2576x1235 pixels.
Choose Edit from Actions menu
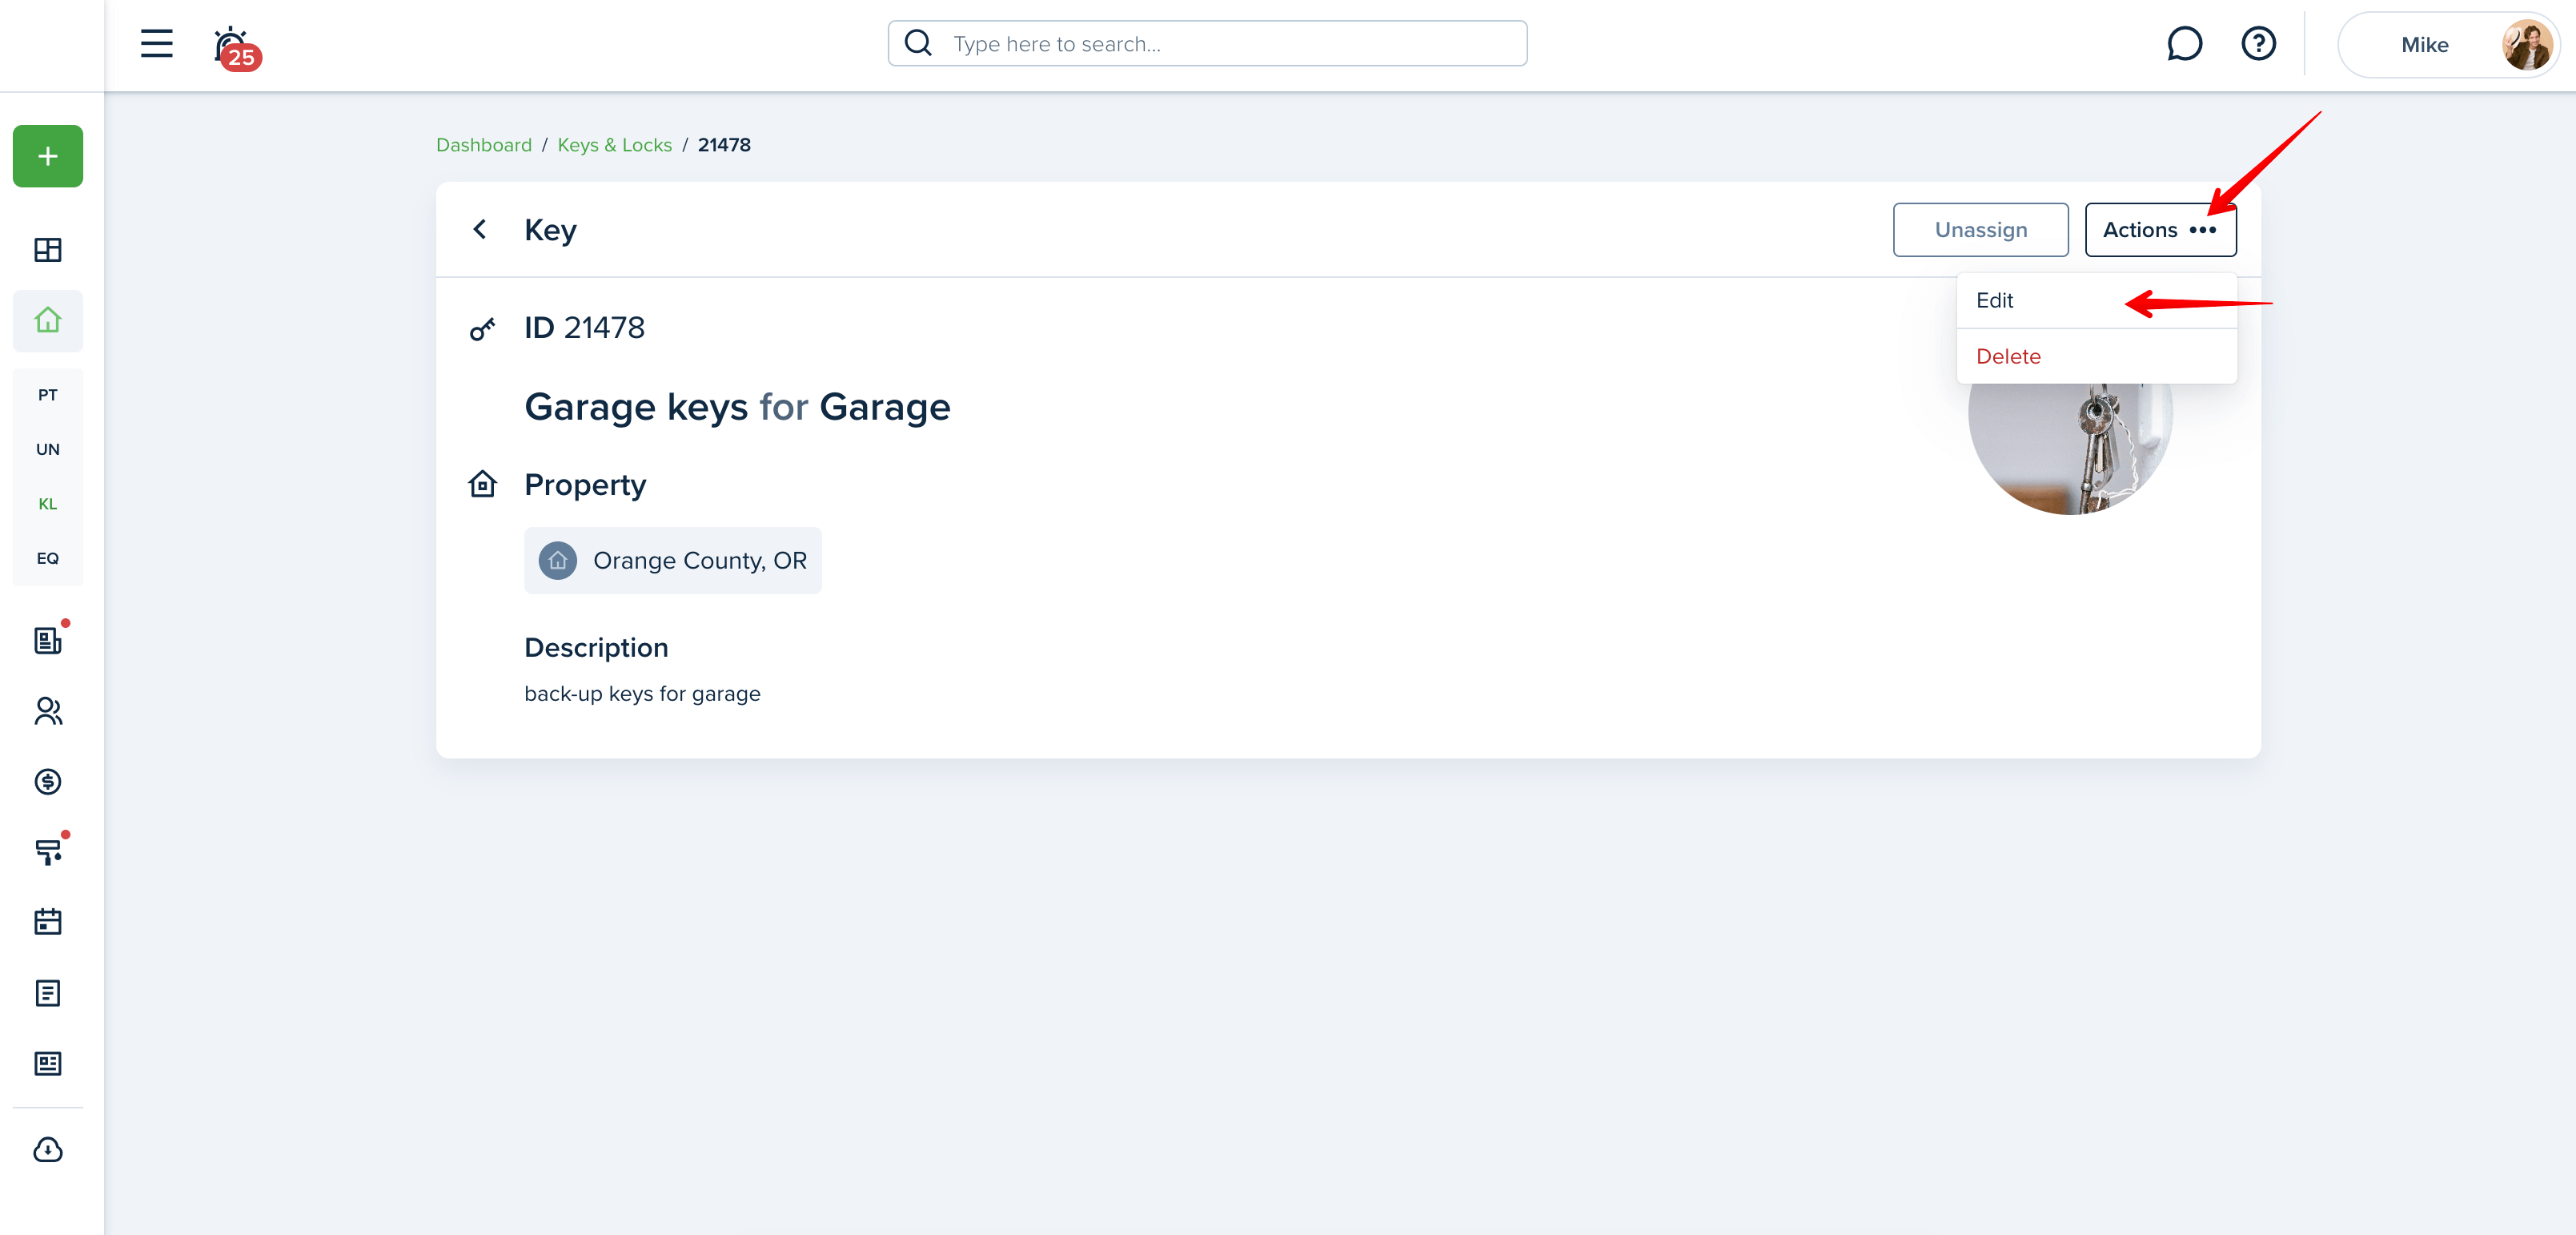point(2096,300)
